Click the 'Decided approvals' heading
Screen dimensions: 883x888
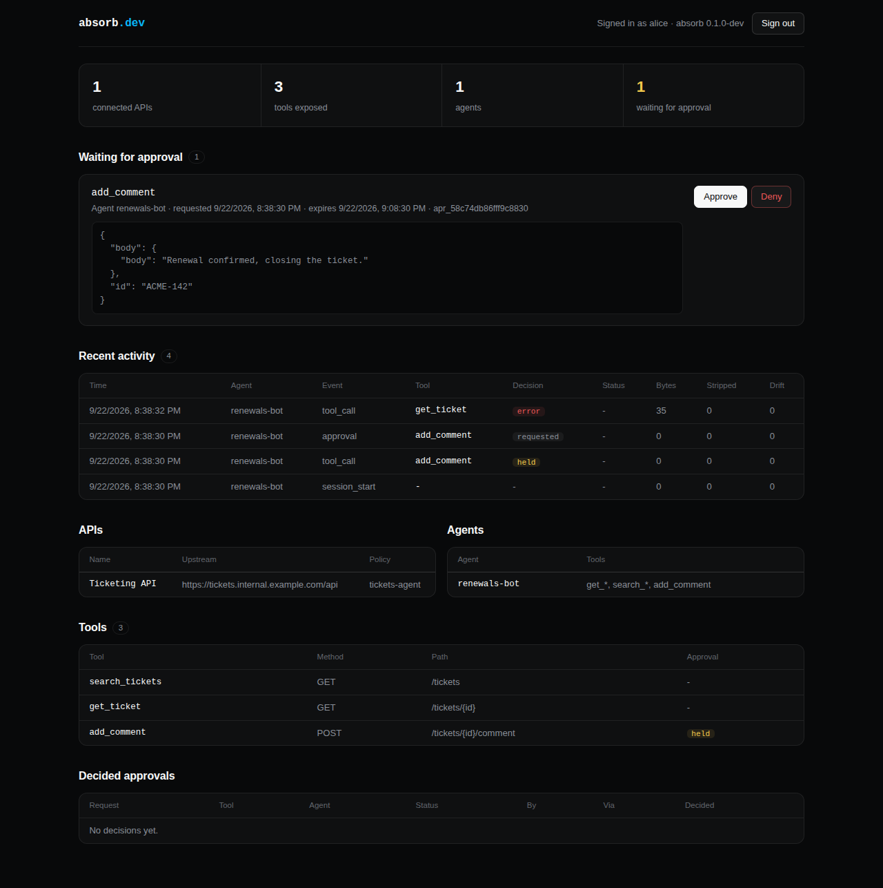point(127,776)
